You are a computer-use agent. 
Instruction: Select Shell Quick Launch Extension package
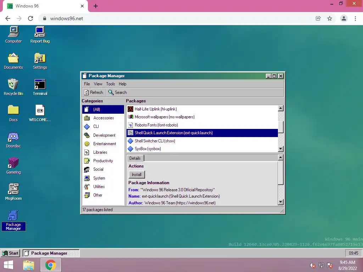(x=202, y=133)
